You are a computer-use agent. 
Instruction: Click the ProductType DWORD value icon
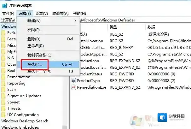[74, 81]
